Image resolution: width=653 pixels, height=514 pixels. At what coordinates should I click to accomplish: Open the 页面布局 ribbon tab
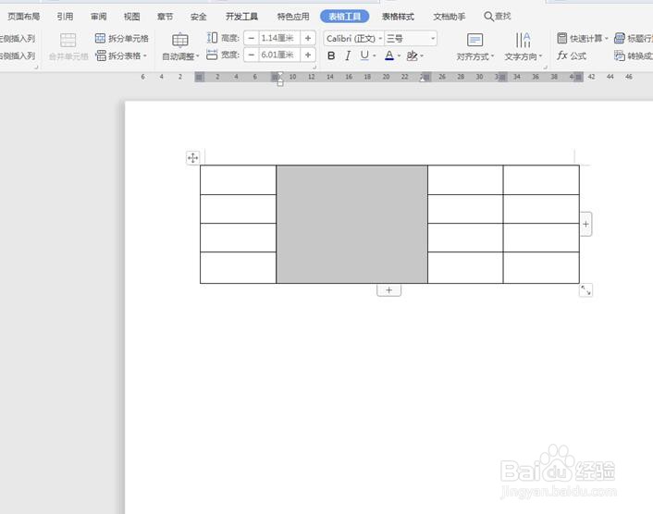coord(24,17)
